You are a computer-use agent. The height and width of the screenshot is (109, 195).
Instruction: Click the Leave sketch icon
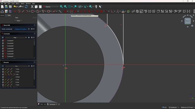coord(2,12)
